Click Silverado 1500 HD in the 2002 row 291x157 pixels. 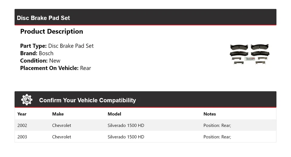[x=126, y=125]
